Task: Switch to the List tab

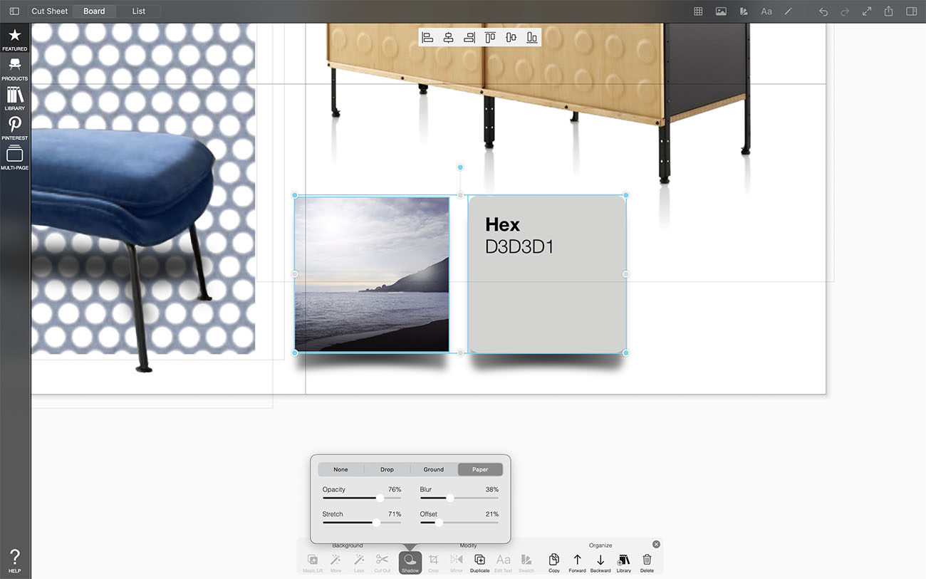Action: (138, 11)
